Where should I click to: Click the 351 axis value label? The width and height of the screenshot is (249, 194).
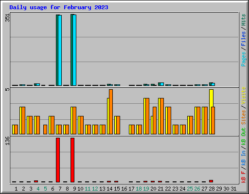[x=8, y=18]
